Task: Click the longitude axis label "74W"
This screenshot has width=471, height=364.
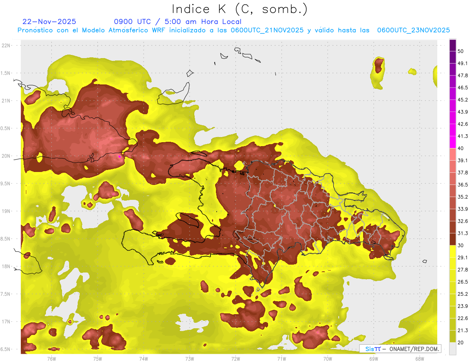Action: tap(144, 359)
